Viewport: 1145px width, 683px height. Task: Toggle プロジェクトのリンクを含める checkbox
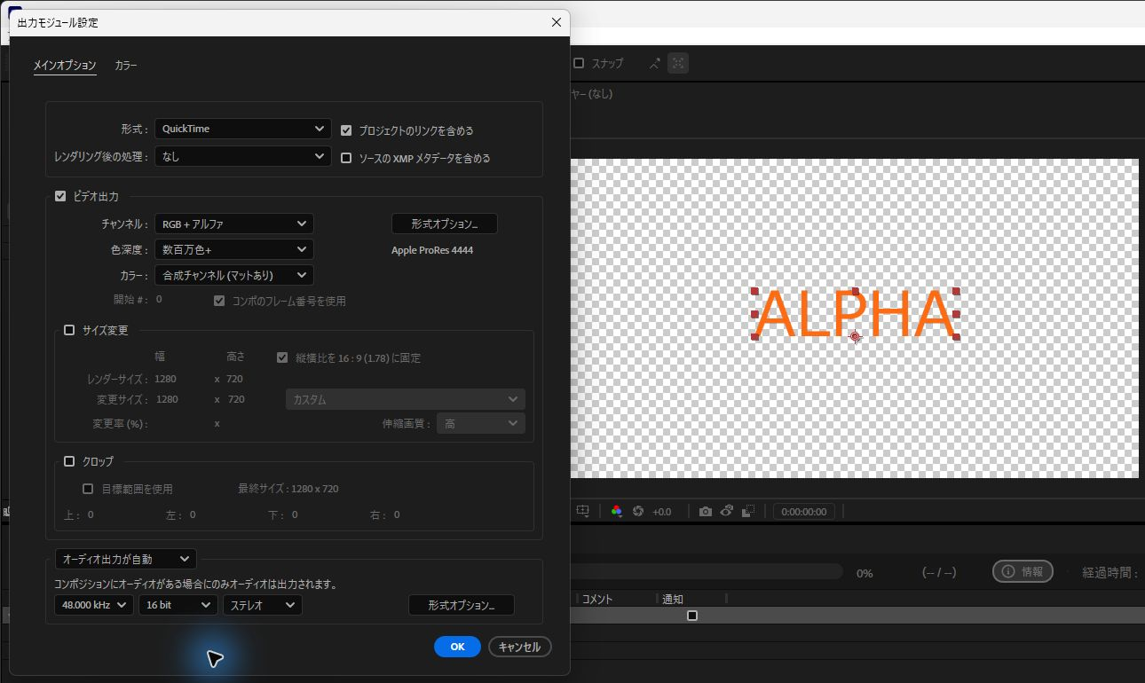tap(346, 130)
